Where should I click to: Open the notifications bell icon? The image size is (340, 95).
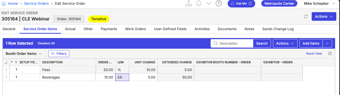(199, 3)
